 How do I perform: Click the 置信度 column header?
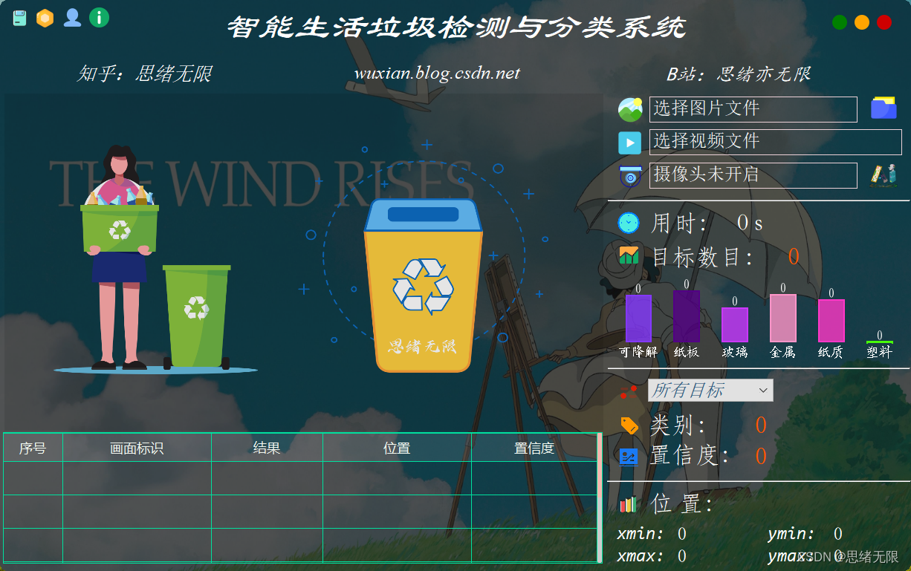pos(534,448)
